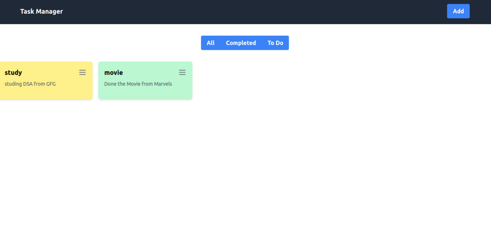
Task: Click the yellow study card background
Action: [47, 93]
